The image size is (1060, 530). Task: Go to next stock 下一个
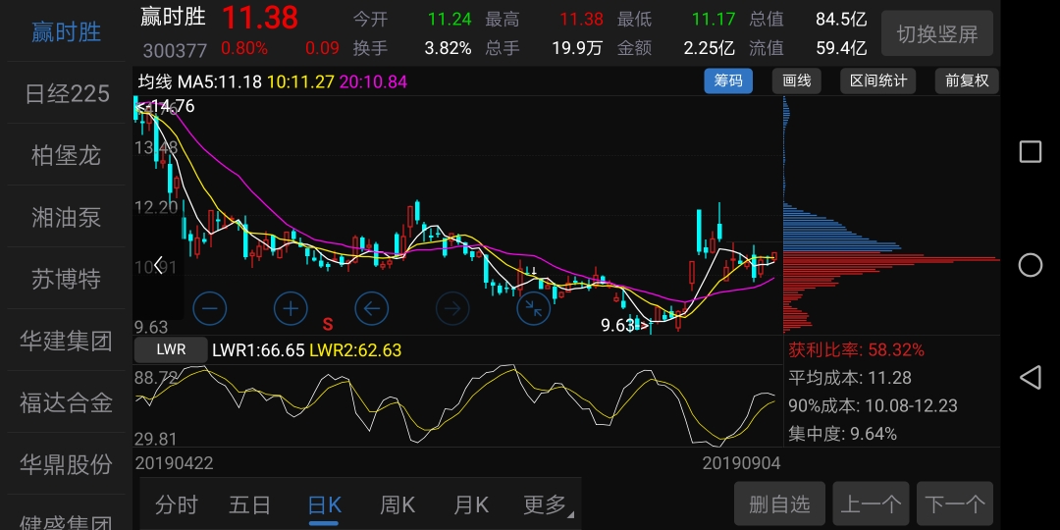click(x=955, y=503)
